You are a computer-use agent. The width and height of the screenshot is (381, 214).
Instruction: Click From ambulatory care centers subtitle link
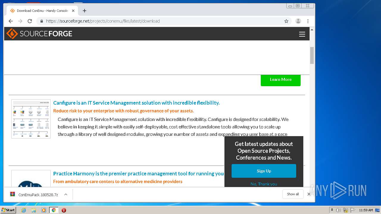coord(118,182)
